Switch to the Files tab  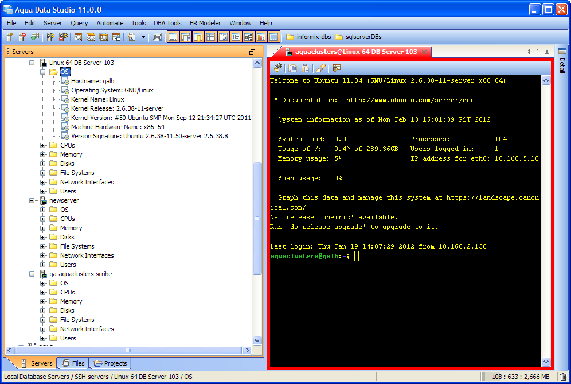(73, 363)
